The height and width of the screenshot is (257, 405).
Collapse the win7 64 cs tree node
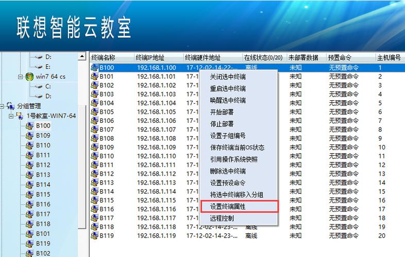(x=21, y=77)
